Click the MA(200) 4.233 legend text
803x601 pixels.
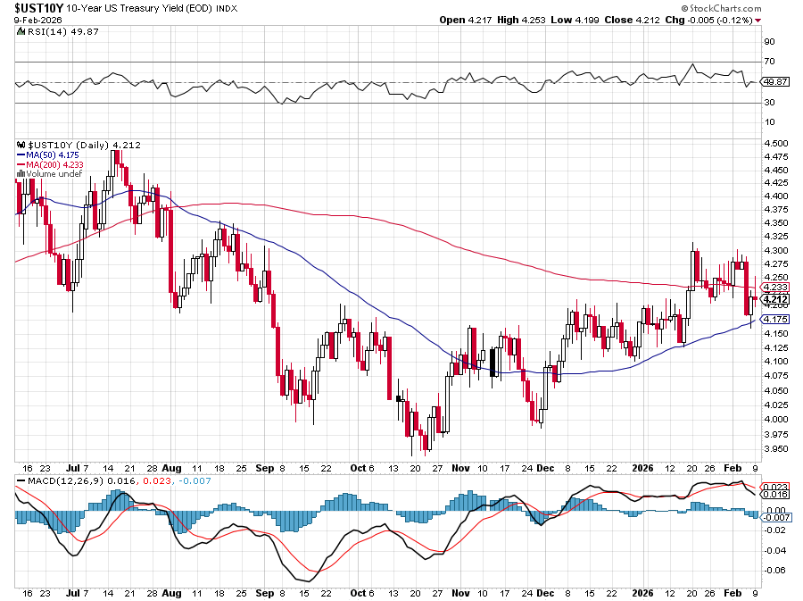52,164
